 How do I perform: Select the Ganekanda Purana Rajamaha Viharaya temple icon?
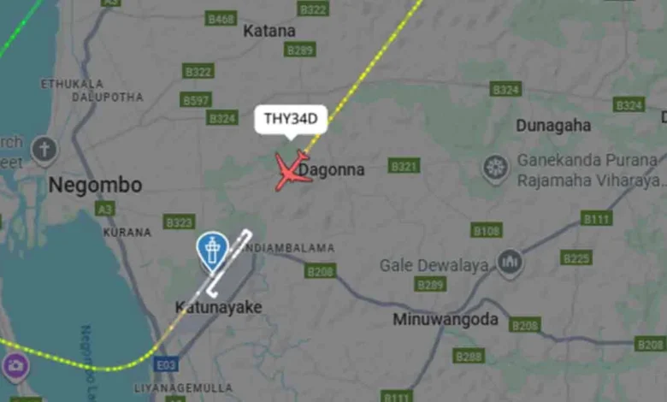pos(495,168)
